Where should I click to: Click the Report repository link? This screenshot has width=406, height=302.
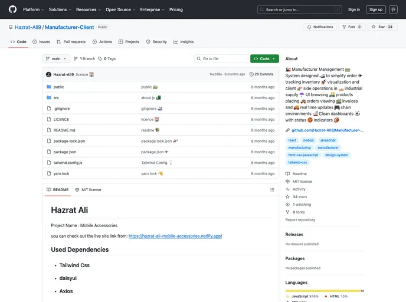click(300, 219)
